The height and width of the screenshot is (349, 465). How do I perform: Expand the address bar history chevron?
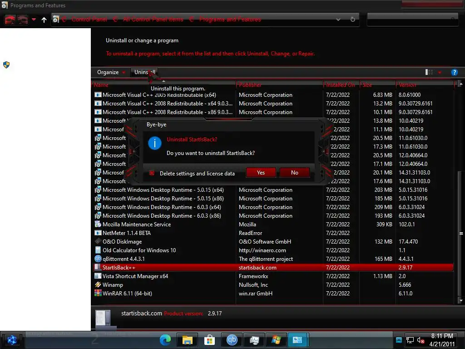(x=338, y=20)
